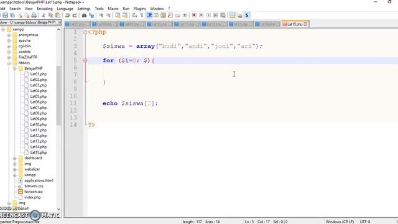Click the Zoom Out toolbar icon
398x224 pixels.
[108, 15]
